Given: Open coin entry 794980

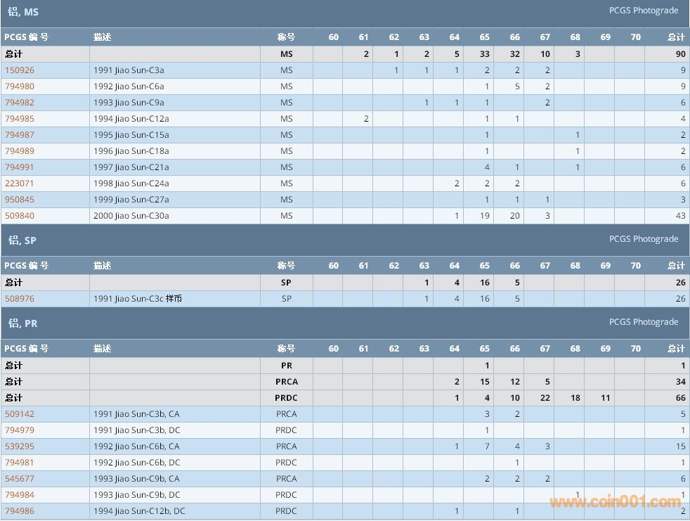Looking at the screenshot, I should coord(20,86).
